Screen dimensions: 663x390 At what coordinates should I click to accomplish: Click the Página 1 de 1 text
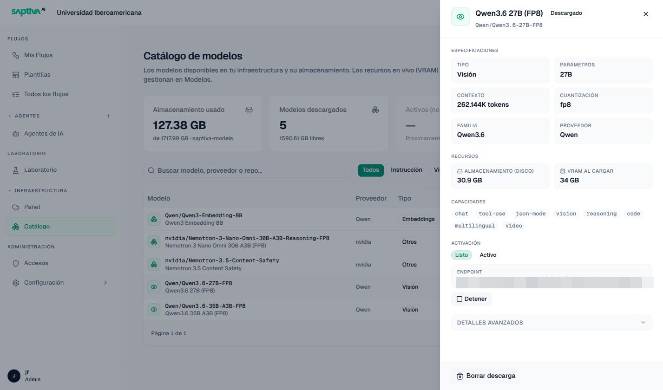pos(169,333)
